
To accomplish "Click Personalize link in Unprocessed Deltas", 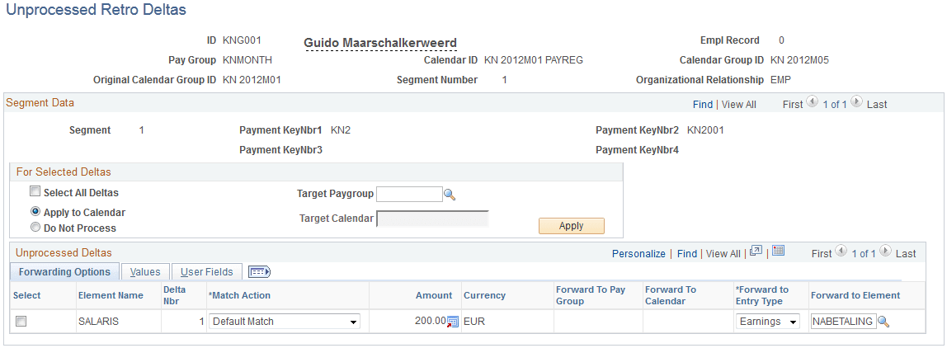I will point(638,254).
